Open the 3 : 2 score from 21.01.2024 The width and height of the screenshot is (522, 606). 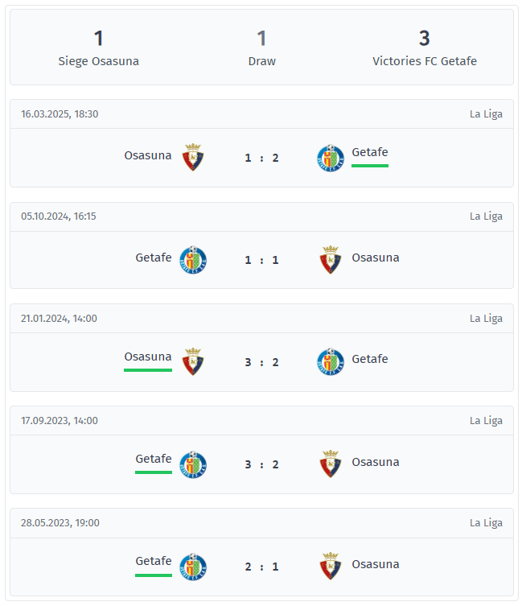click(x=261, y=362)
